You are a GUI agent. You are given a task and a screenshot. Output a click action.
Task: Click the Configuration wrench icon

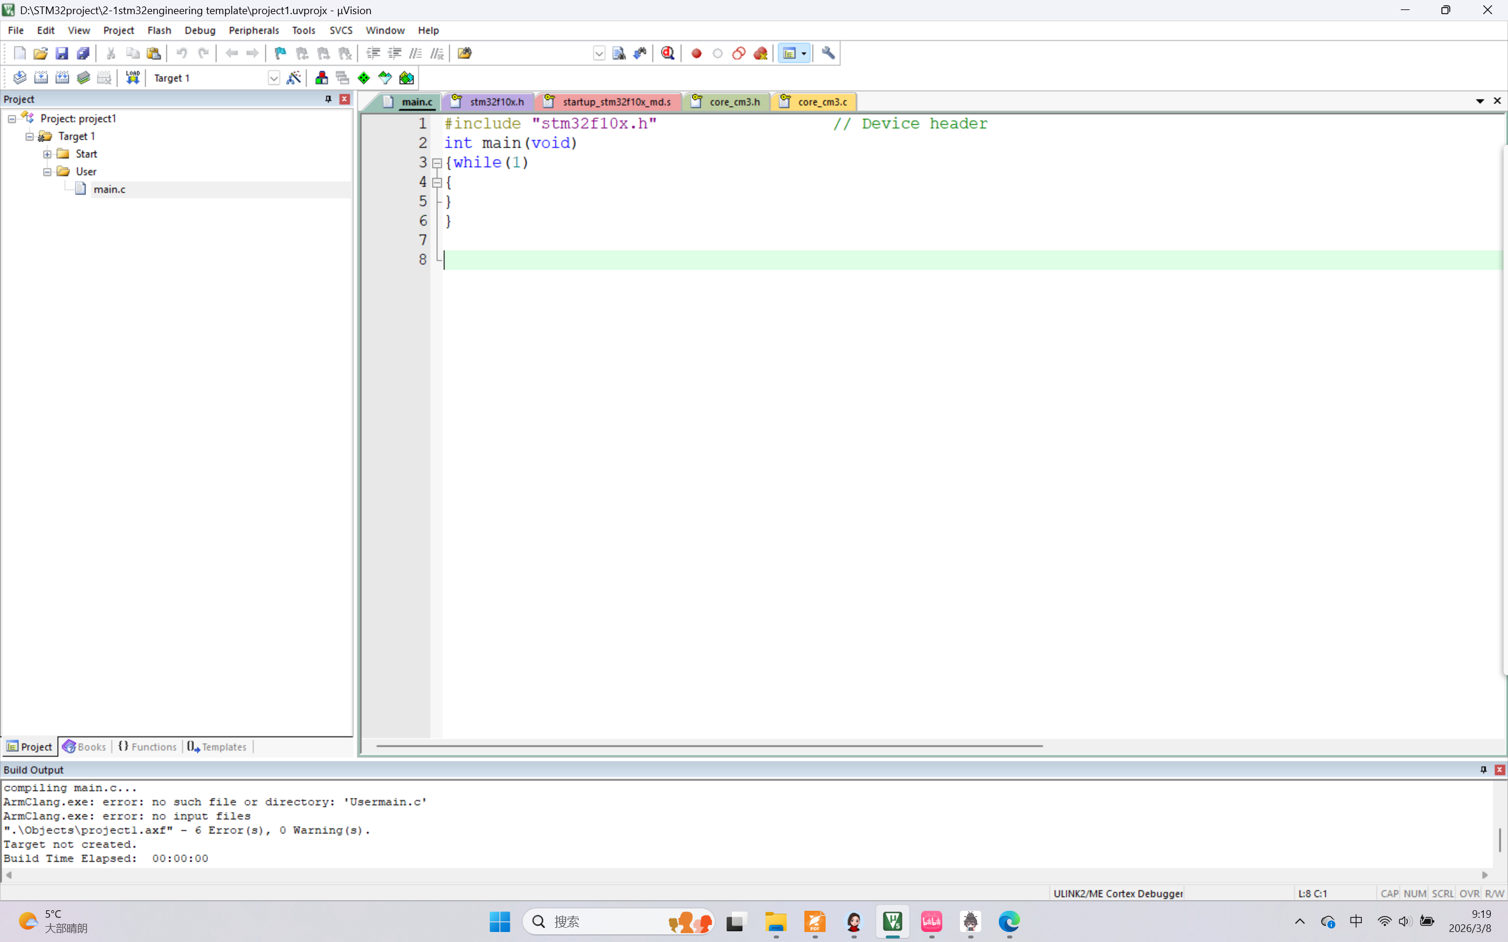[x=828, y=54]
